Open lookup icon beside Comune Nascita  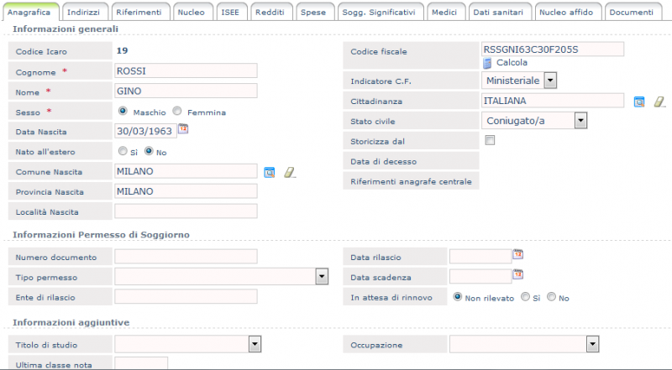click(270, 172)
